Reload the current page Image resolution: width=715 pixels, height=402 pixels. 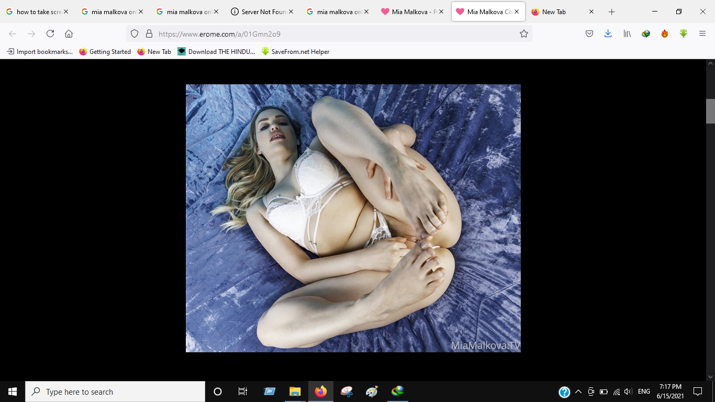click(50, 33)
